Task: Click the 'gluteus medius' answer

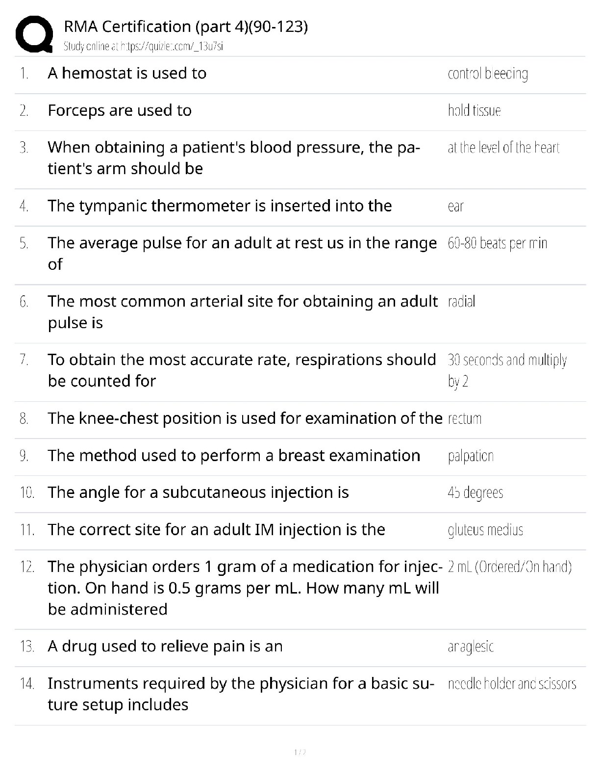Action: tap(485, 530)
